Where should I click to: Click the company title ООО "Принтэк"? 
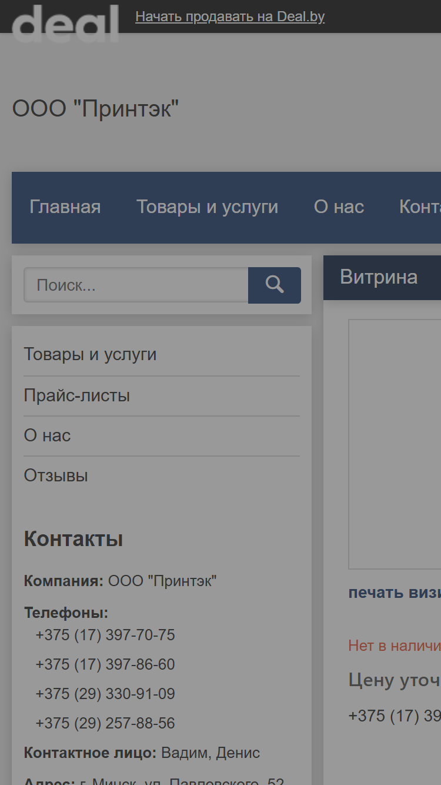click(x=95, y=109)
